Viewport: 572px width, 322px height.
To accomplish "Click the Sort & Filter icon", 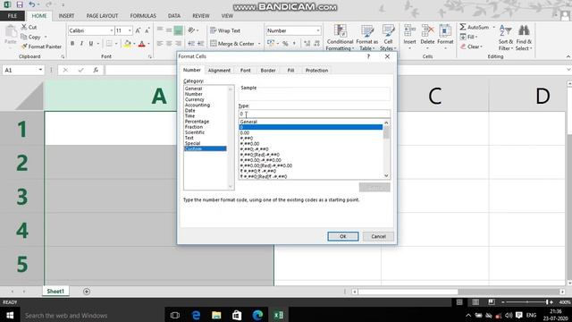I will pyautogui.click(x=506, y=31).
